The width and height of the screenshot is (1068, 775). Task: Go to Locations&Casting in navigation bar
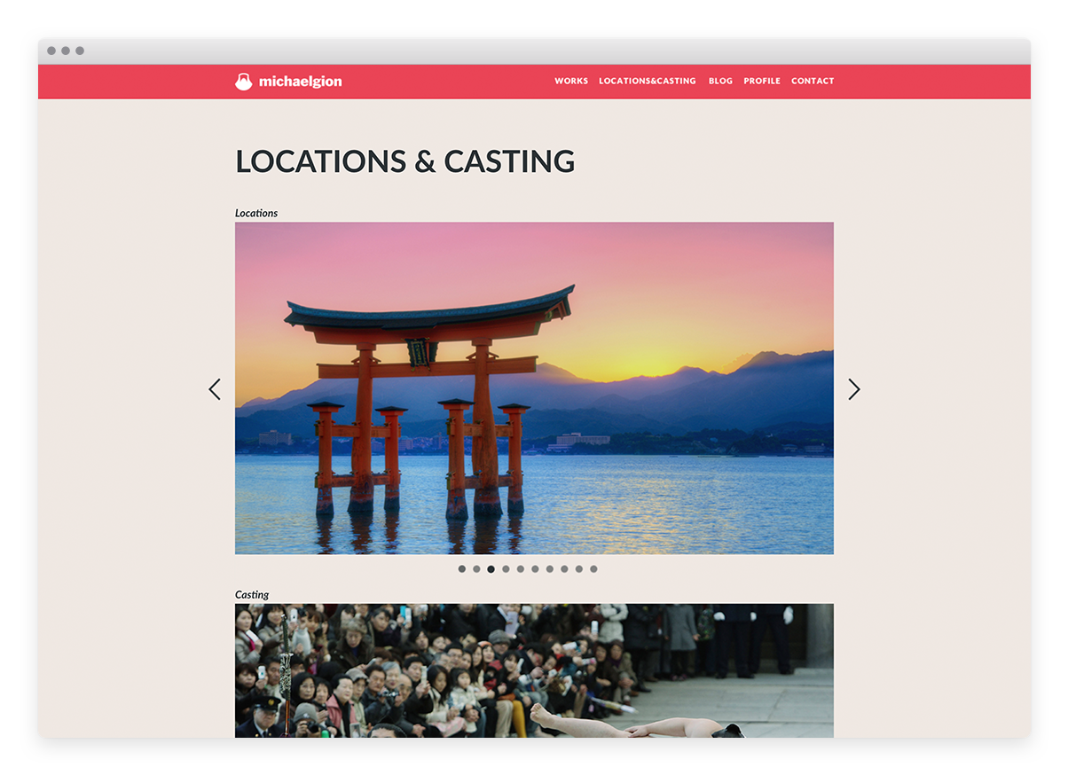[647, 81]
